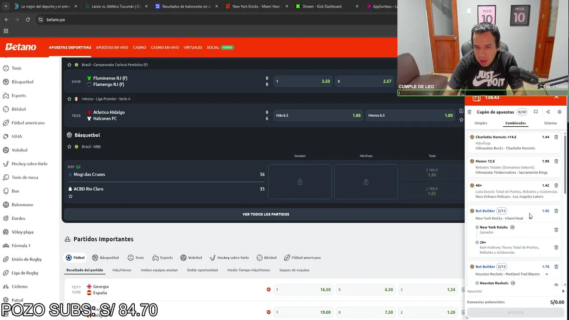Open the browser apps grid icon
The image size is (569, 320).
pyautogui.click(x=6, y=31)
